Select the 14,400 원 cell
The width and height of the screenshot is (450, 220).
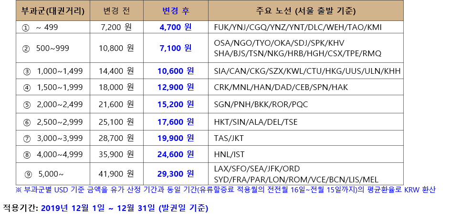click(116, 71)
